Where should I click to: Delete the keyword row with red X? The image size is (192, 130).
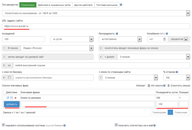pyautogui.click(x=15, y=105)
